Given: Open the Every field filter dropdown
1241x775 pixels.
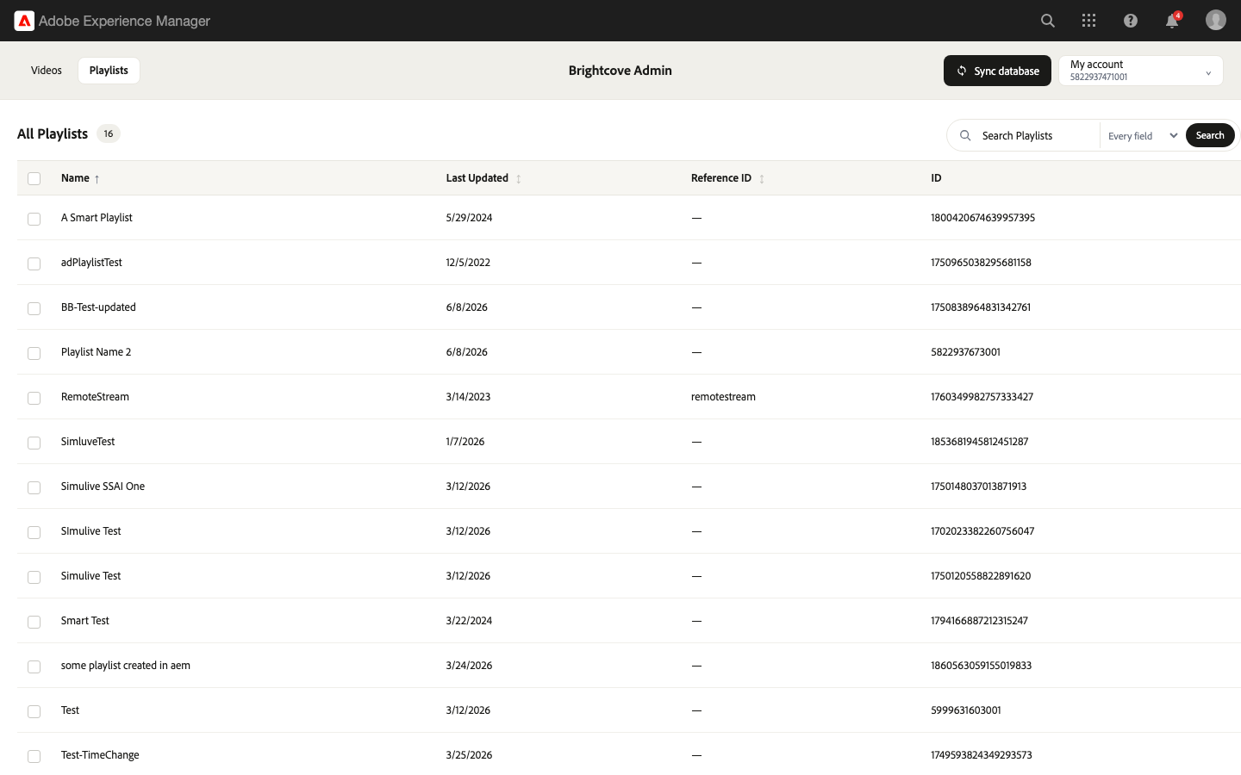Looking at the screenshot, I should coord(1143,135).
